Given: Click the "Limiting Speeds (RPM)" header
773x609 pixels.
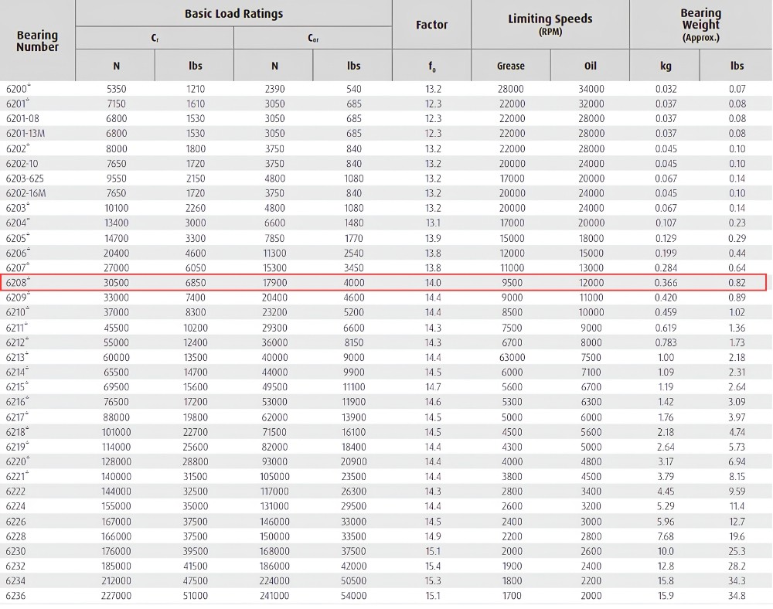Looking at the screenshot, I should point(550,24).
